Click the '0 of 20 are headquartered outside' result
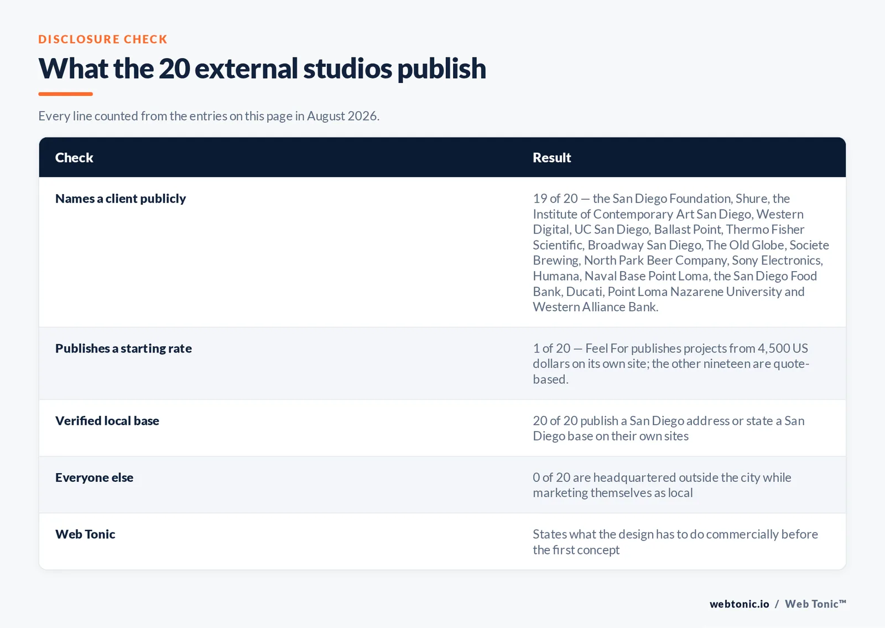 click(x=662, y=485)
